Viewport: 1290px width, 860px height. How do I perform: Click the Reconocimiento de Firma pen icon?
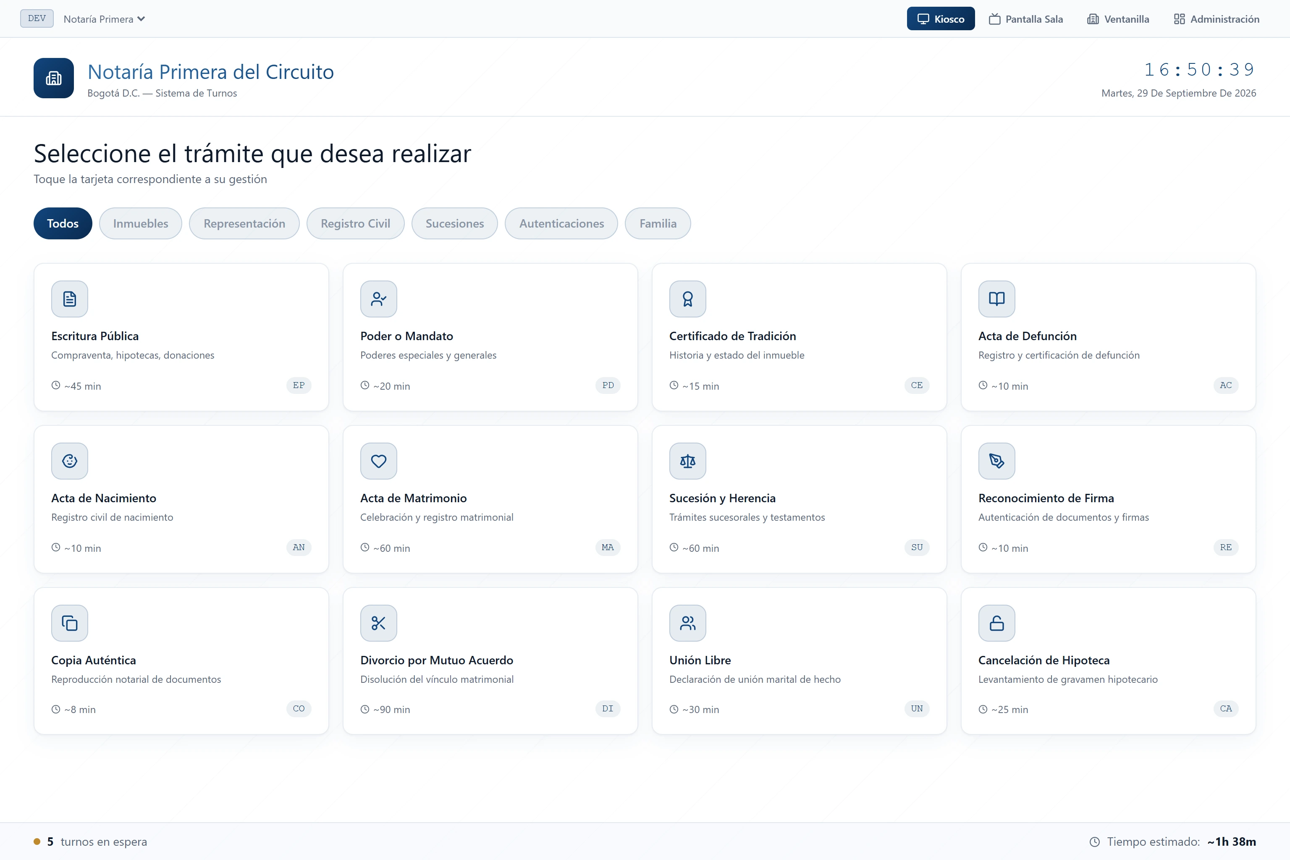click(996, 461)
